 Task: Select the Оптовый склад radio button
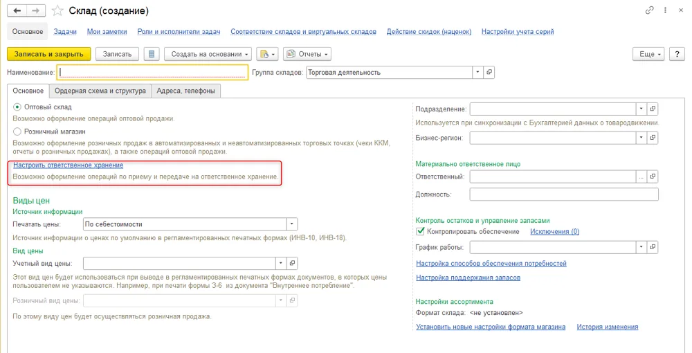pos(17,107)
